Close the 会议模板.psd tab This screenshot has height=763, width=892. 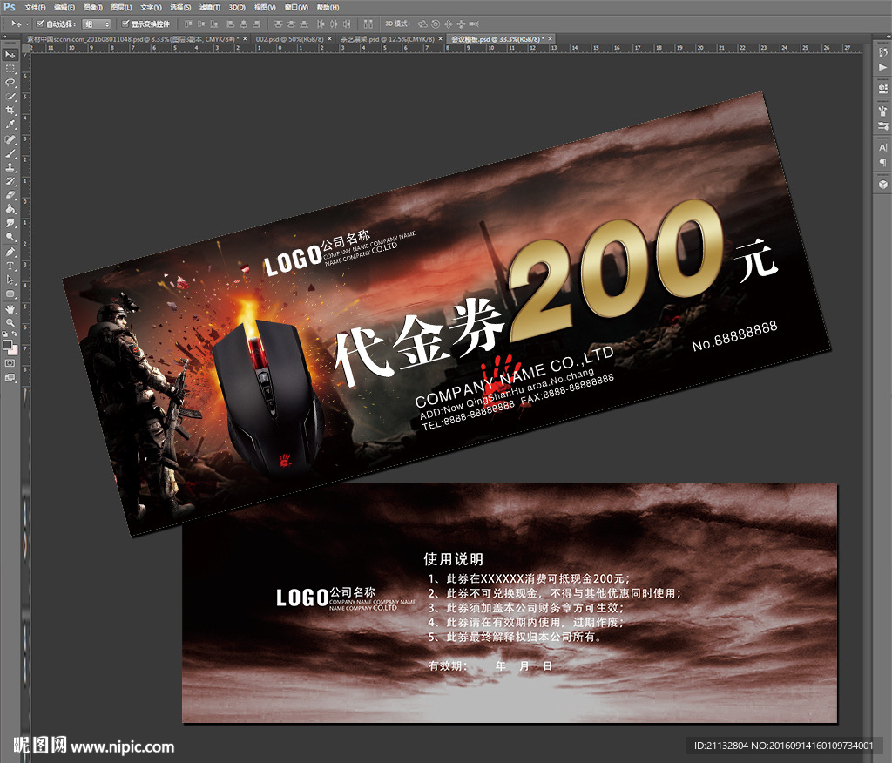click(551, 39)
